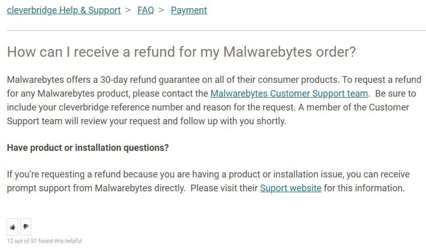Click the phrase 'for this information' after the Suport link

pyautogui.click(x=364, y=188)
